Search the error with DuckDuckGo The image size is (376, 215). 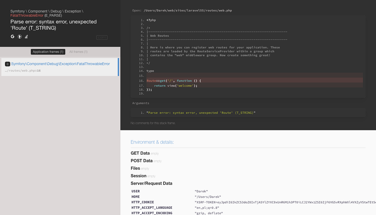point(19,36)
